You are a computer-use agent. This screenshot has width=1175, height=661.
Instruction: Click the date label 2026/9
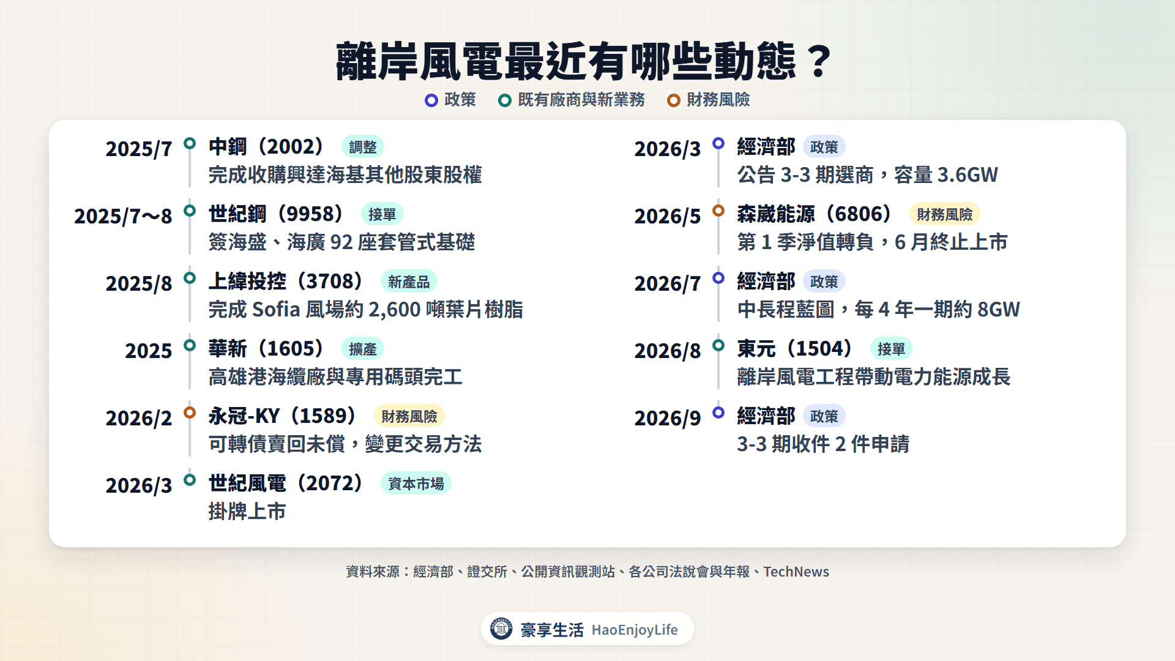coord(668,418)
